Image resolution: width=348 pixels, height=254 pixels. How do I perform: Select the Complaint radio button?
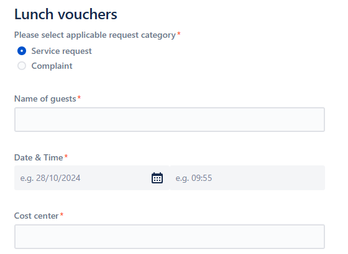pyautogui.click(x=22, y=66)
